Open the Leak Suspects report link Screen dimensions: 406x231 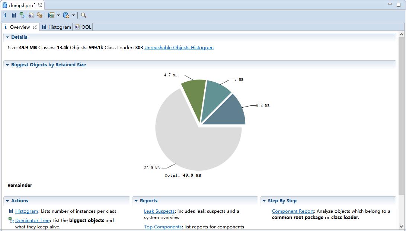pyautogui.click(x=159, y=211)
